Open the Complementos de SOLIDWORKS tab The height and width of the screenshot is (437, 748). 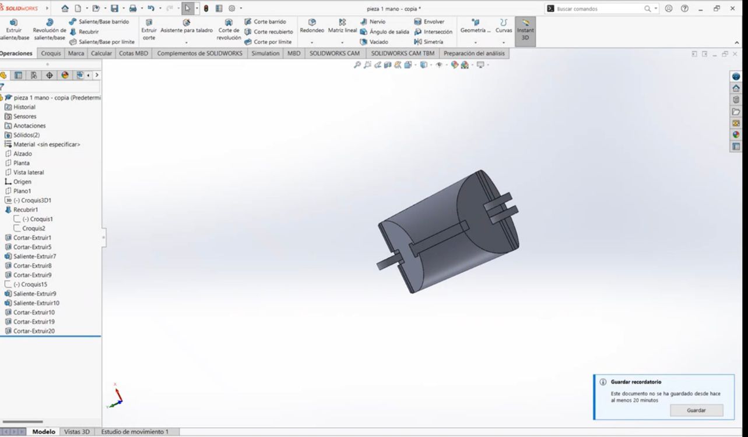pyautogui.click(x=200, y=54)
